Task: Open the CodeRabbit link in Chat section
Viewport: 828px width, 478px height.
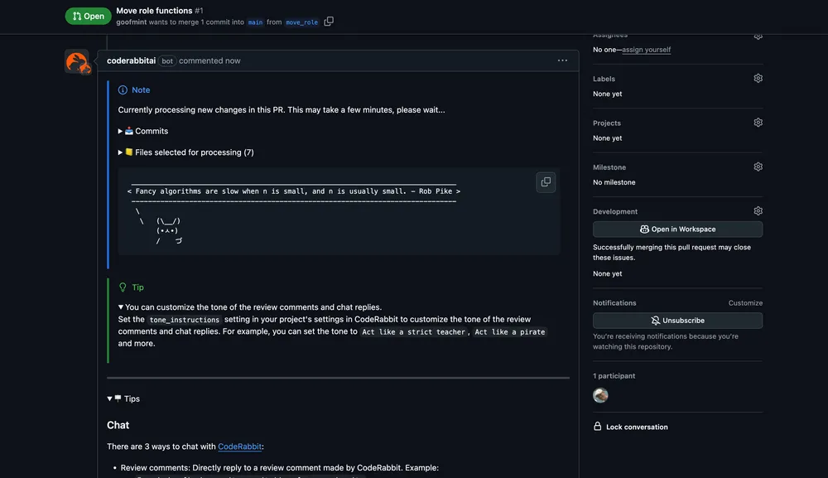Action: [x=239, y=447]
